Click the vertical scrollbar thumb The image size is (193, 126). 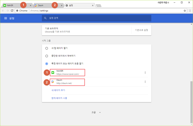[191, 102]
